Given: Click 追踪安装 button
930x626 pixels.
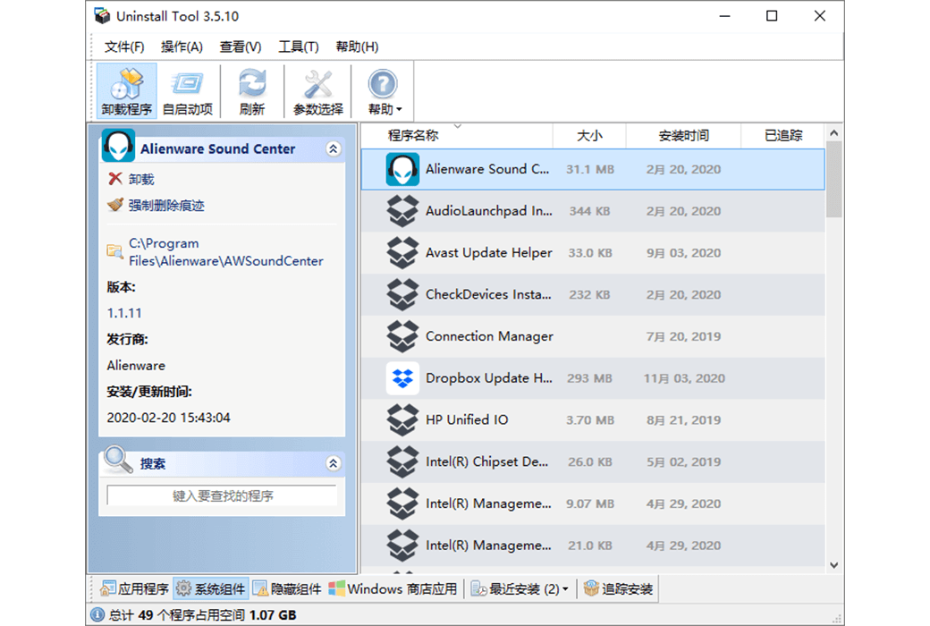Looking at the screenshot, I should [x=619, y=588].
